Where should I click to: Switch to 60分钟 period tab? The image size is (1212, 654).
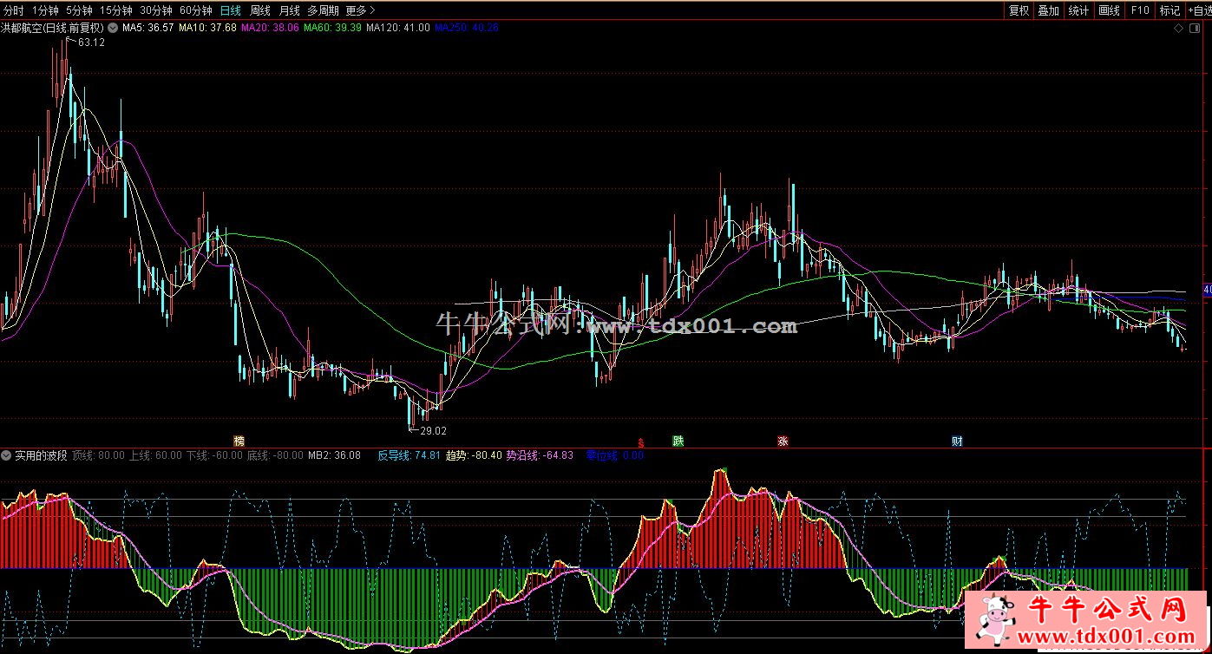[196, 10]
